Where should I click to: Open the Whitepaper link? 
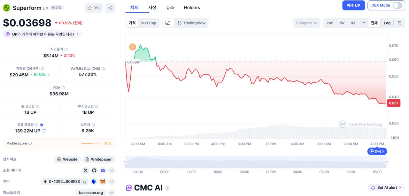99,159
